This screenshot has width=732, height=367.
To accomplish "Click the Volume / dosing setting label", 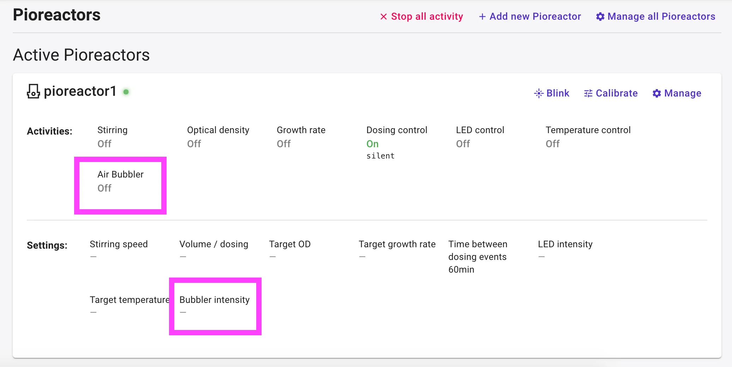I will 214,244.
